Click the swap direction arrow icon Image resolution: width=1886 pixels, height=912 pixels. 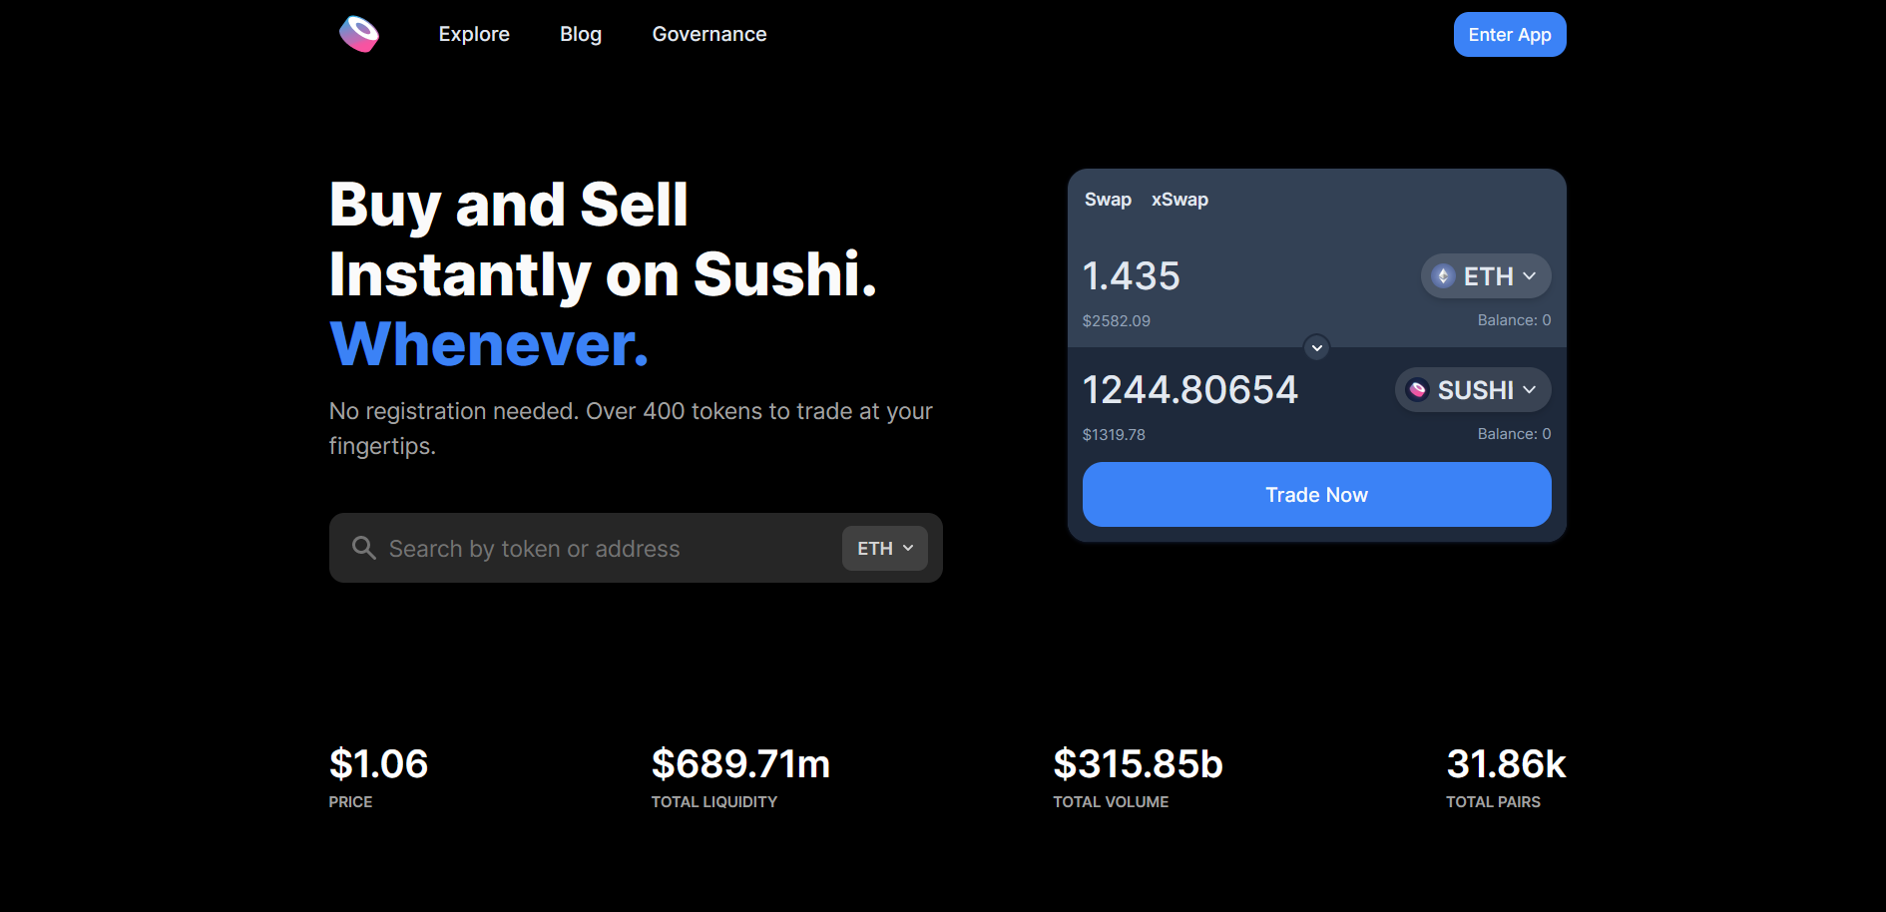point(1317,347)
